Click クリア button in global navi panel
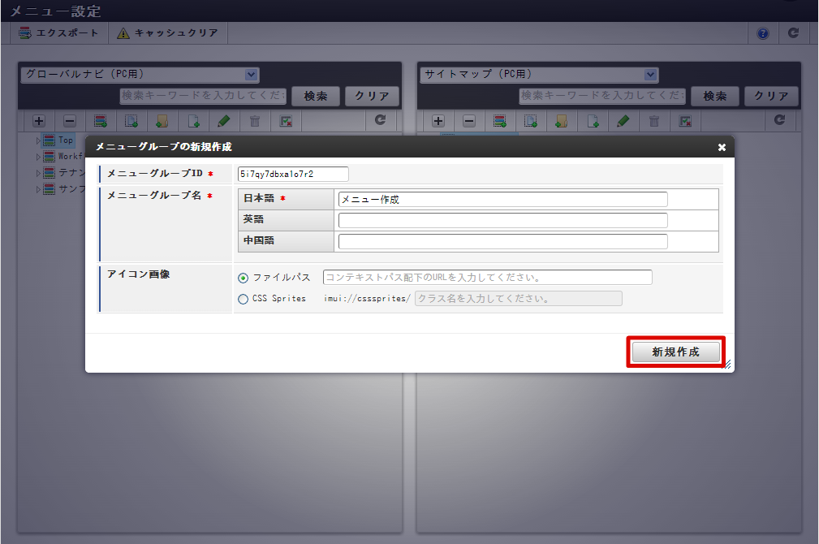The image size is (819, 544). [372, 96]
